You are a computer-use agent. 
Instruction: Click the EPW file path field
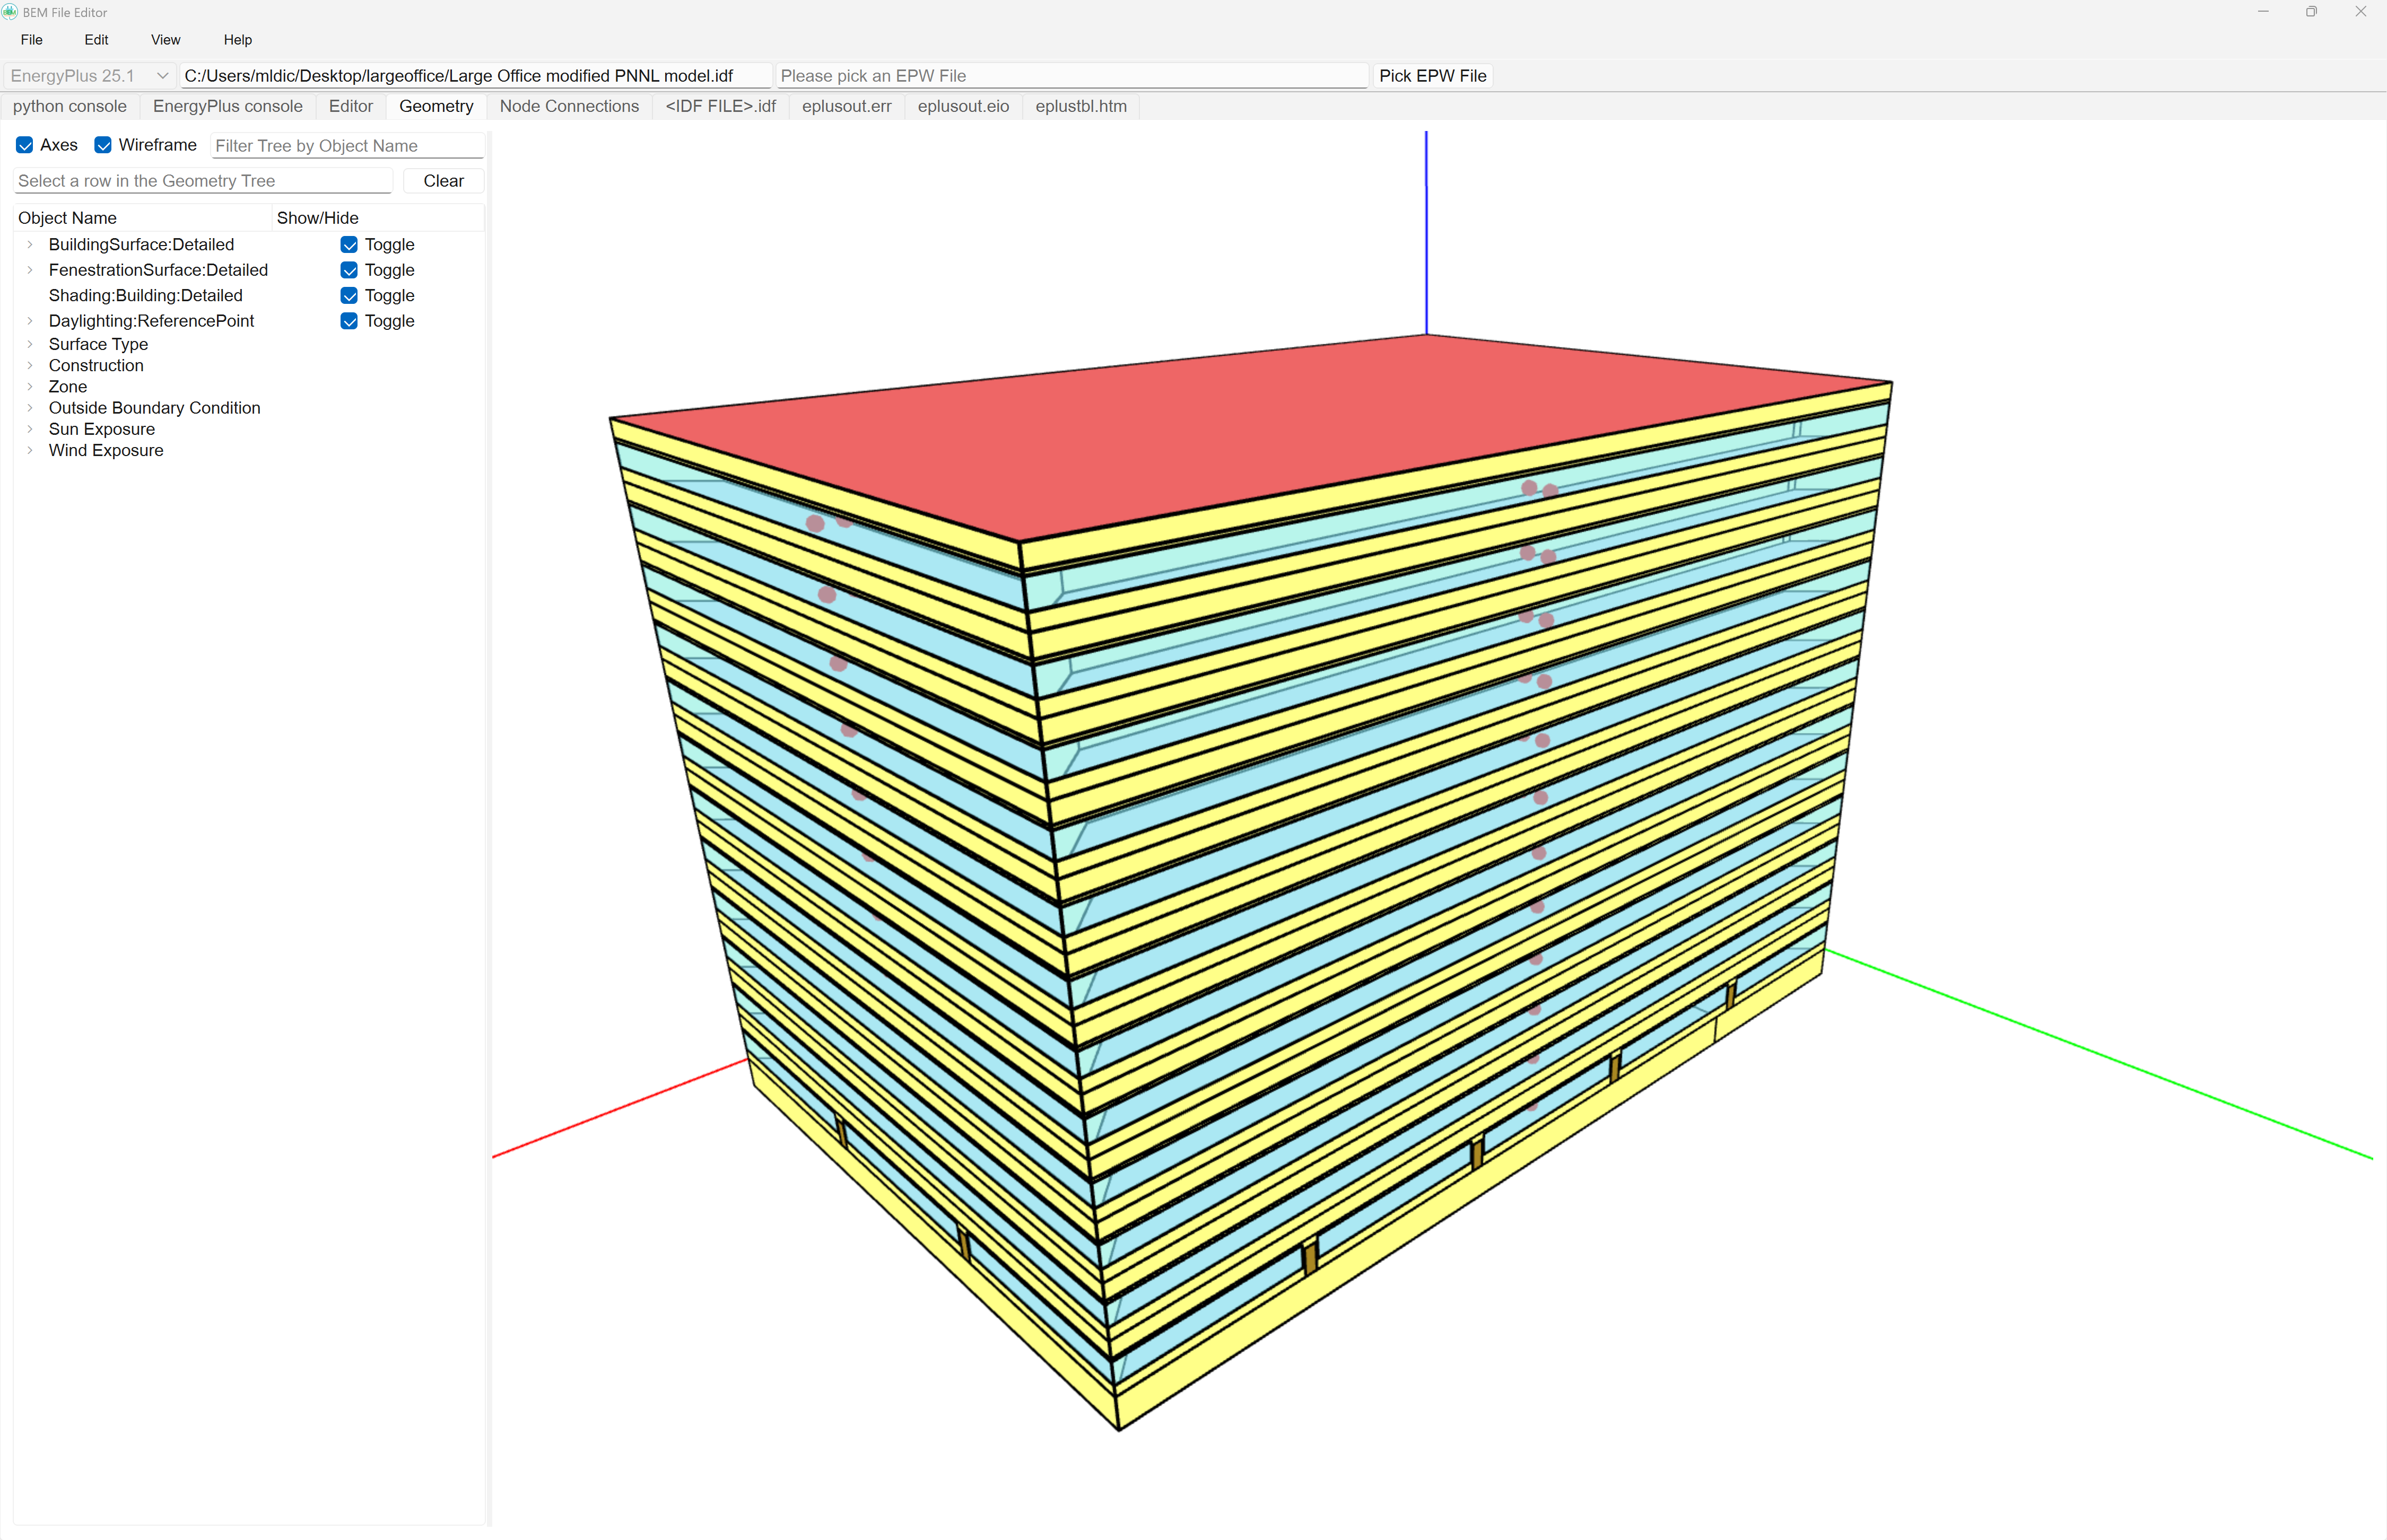[x=1072, y=76]
